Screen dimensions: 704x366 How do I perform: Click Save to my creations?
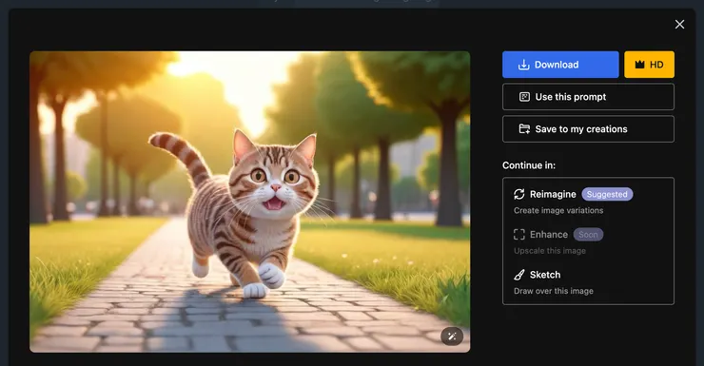point(588,129)
